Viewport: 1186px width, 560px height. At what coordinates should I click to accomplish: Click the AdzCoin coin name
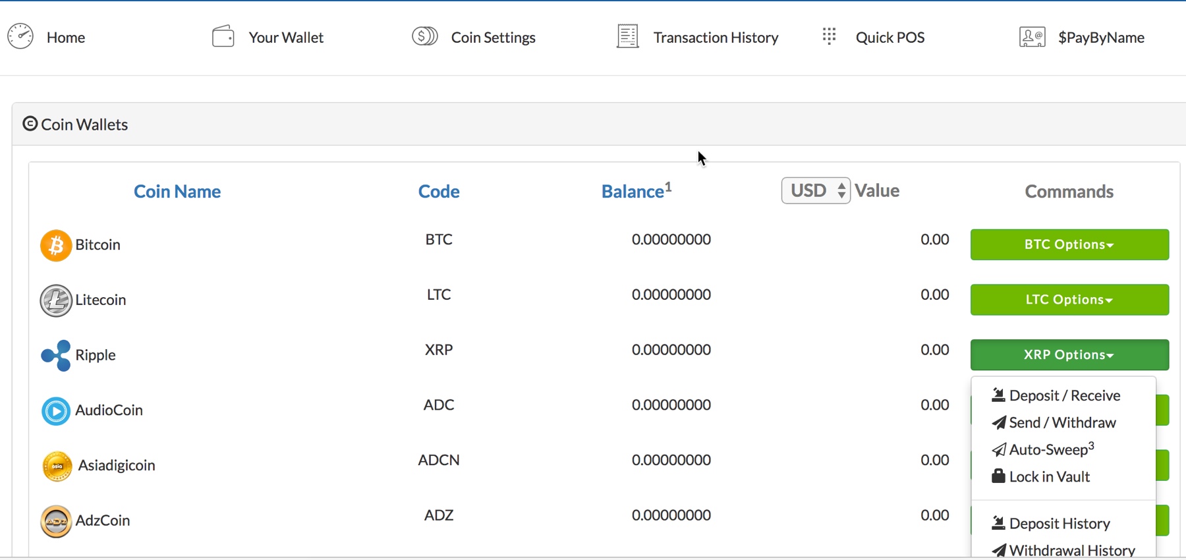(x=103, y=520)
